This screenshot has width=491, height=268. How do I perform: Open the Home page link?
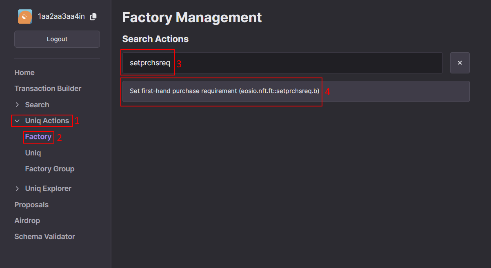[x=24, y=73]
